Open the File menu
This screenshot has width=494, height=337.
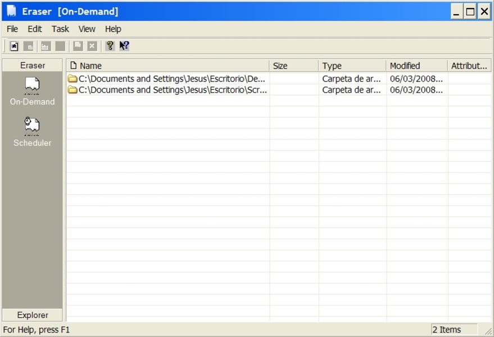click(x=12, y=29)
